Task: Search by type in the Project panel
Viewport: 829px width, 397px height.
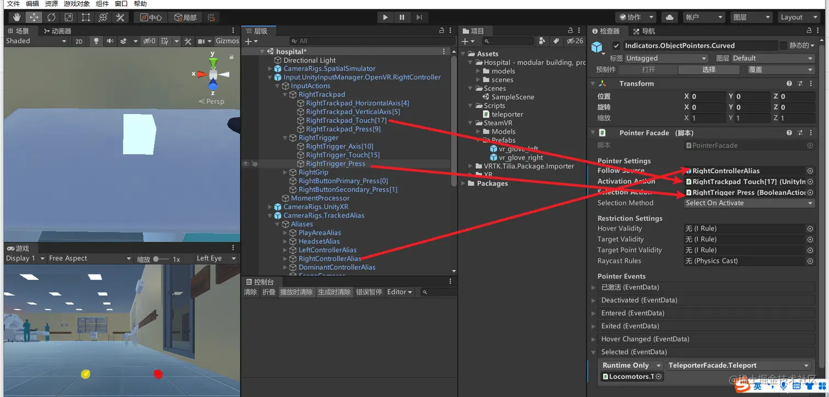Action: (x=542, y=41)
